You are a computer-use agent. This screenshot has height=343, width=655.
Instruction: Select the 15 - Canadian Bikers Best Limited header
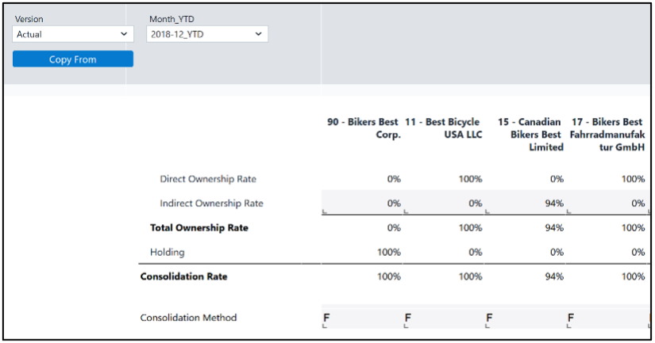pos(530,135)
